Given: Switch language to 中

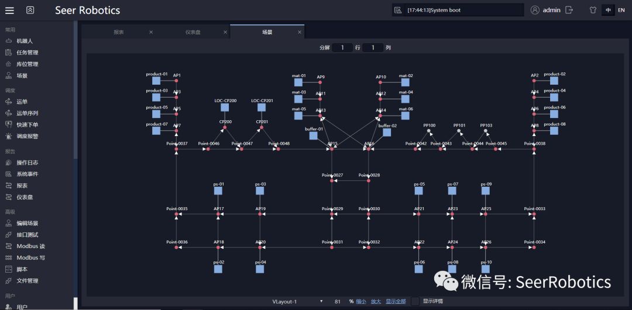Looking at the screenshot, I should coord(608,10).
